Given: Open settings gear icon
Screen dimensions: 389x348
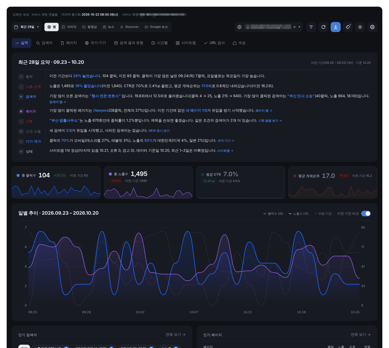Looking at the screenshot, I should click(372, 27).
